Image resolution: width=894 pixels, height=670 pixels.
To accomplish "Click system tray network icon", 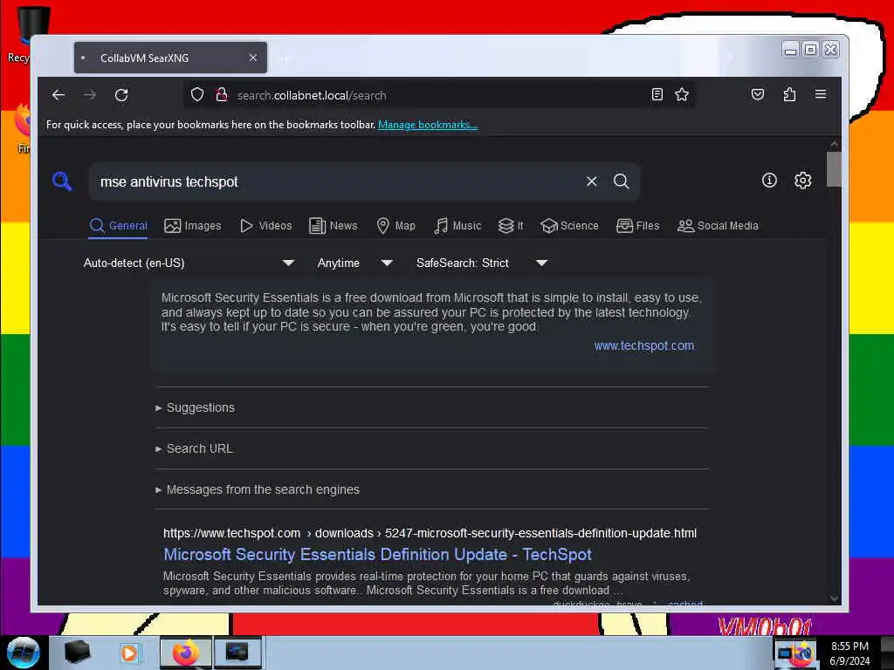I will point(785,653).
